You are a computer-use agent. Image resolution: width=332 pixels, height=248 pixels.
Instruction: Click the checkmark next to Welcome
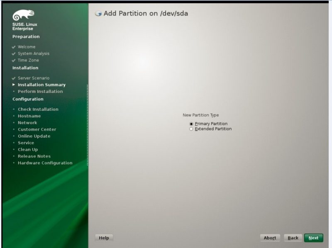tap(14, 47)
